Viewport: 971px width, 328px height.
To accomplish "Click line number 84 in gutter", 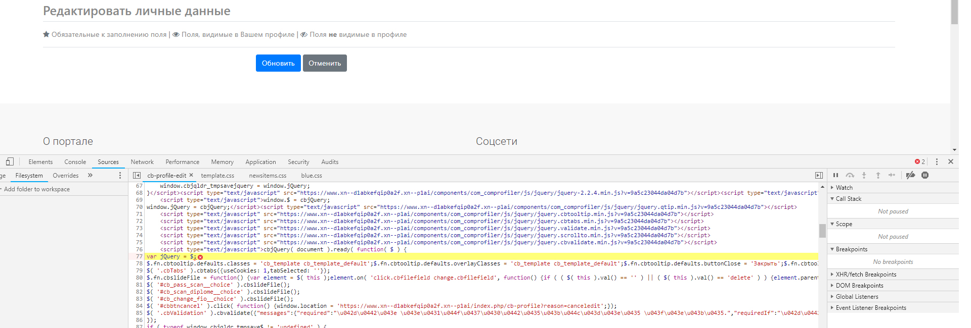I will pos(139,306).
